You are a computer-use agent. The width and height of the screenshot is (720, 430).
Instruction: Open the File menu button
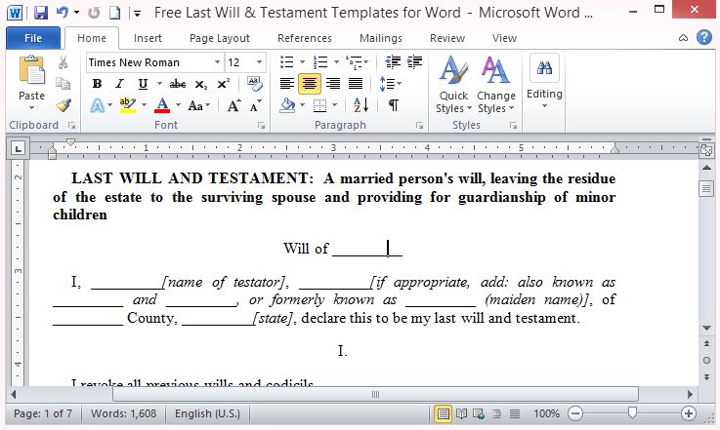32,38
